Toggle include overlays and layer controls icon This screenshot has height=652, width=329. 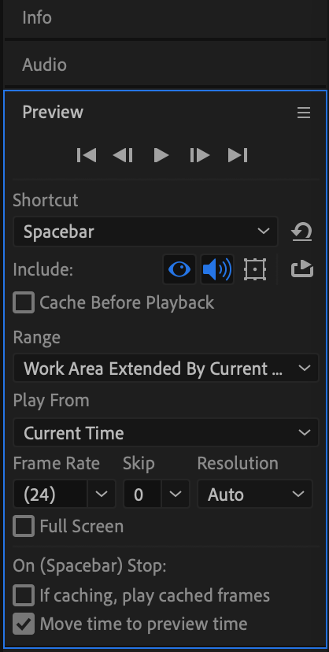pyautogui.click(x=255, y=269)
